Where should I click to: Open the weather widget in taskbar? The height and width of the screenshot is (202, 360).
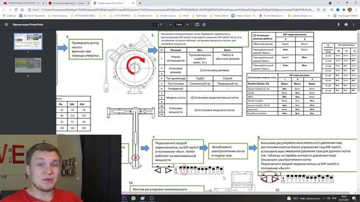click(303, 198)
